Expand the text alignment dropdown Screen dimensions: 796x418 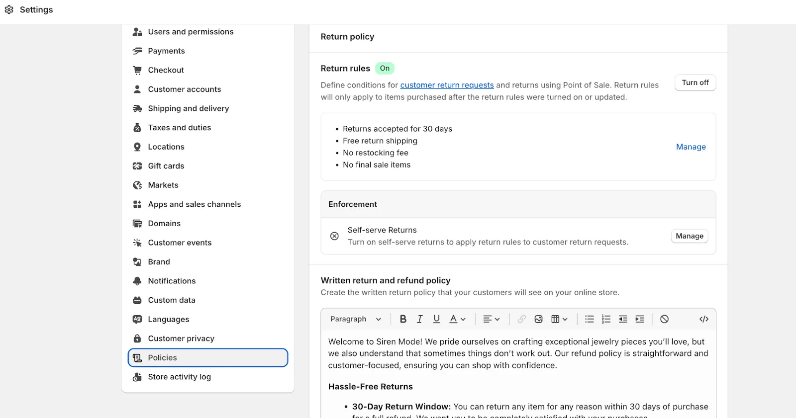click(492, 319)
